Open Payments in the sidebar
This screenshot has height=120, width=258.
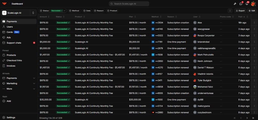(x=19, y=22)
